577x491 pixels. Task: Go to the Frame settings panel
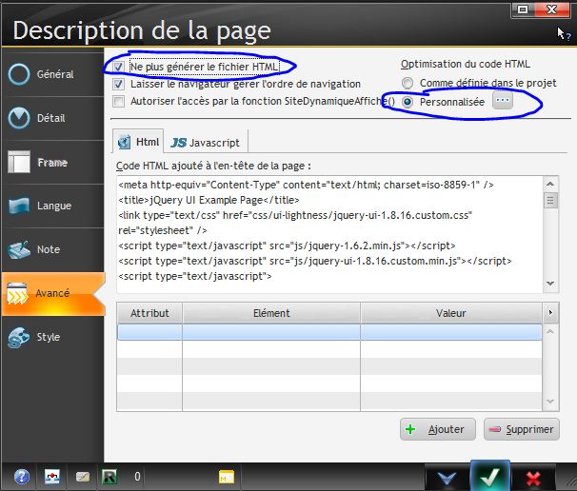coord(50,163)
